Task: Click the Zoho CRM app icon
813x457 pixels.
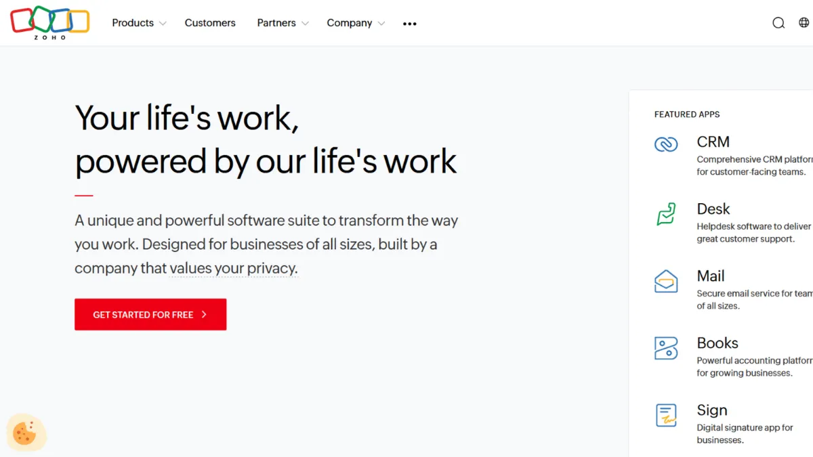Action: (x=665, y=144)
